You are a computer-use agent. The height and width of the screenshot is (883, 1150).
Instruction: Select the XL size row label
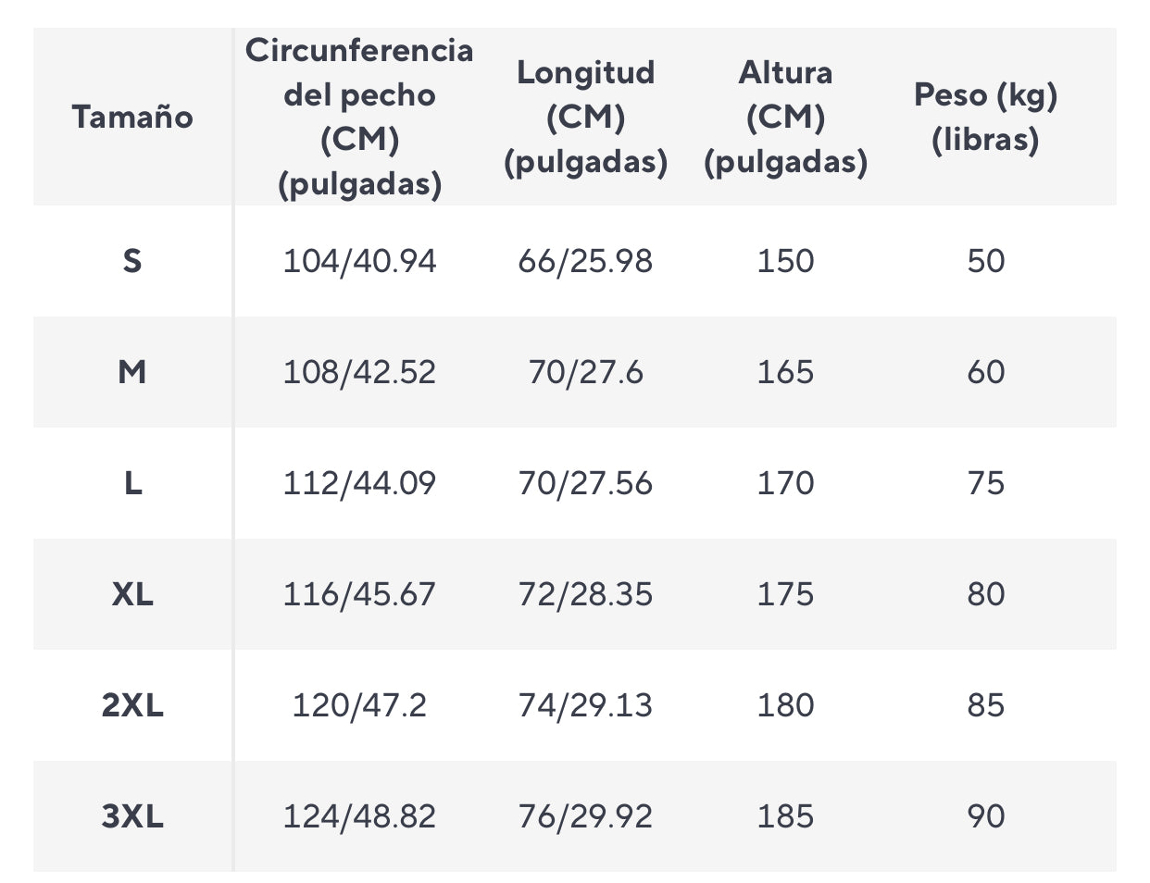[x=132, y=594]
